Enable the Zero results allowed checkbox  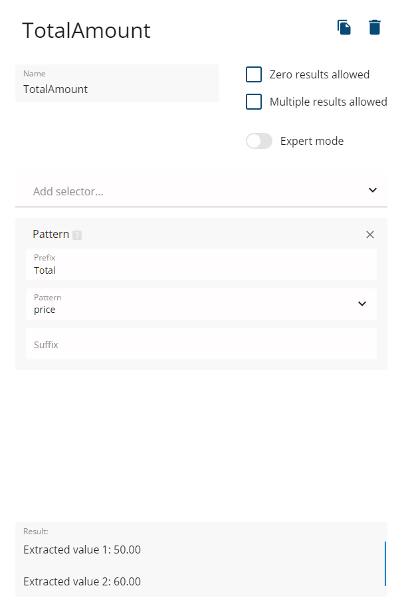[254, 74]
